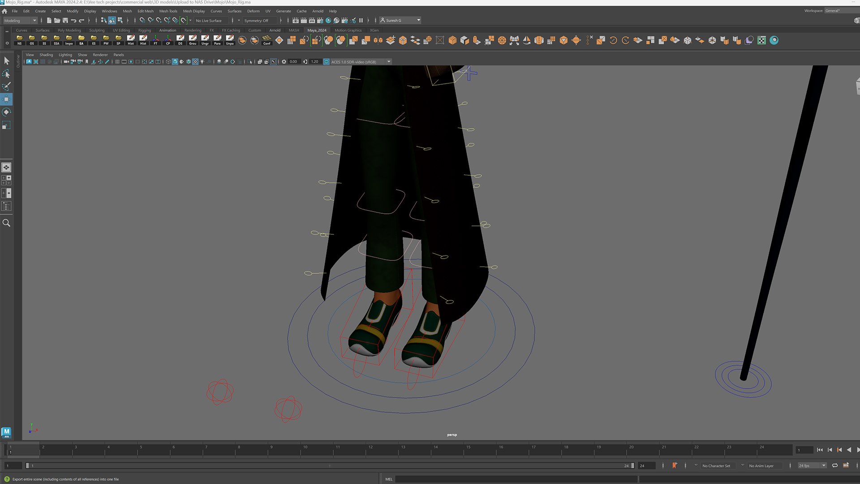The height and width of the screenshot is (484, 860).
Task: Click the play backwards button
Action: pyautogui.click(x=849, y=450)
